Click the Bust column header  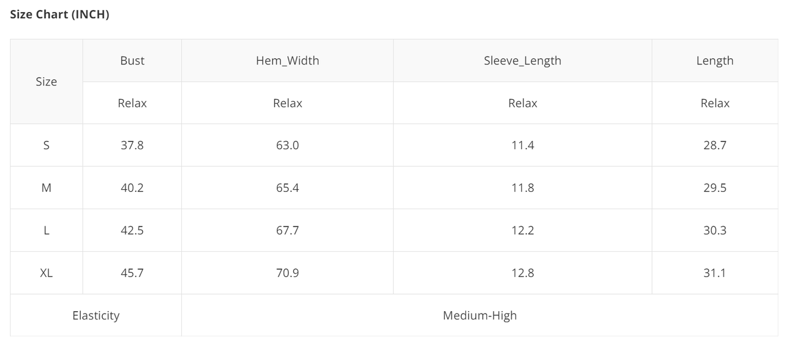pyautogui.click(x=132, y=60)
